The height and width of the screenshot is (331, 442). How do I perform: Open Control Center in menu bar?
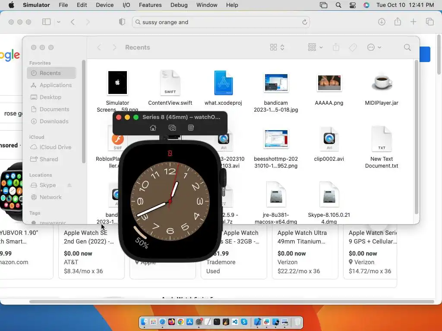tap(352, 5)
